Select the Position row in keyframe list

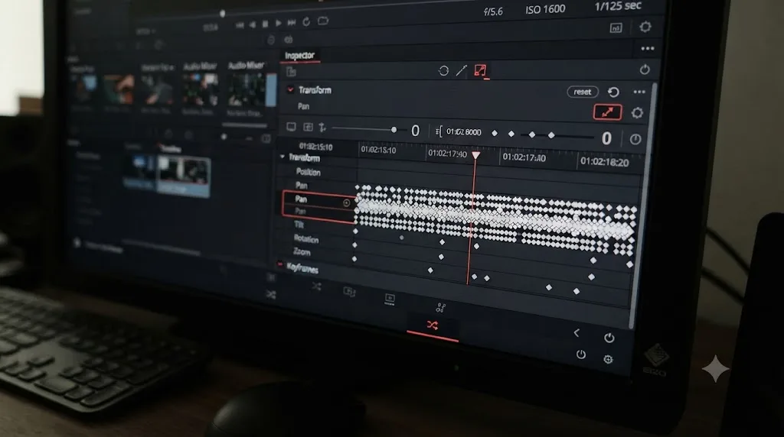[308, 172]
